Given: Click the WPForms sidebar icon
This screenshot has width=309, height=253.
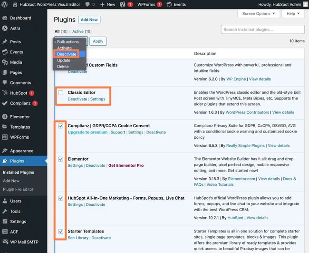Looking at the screenshot, I should pyautogui.click(x=5, y=137).
